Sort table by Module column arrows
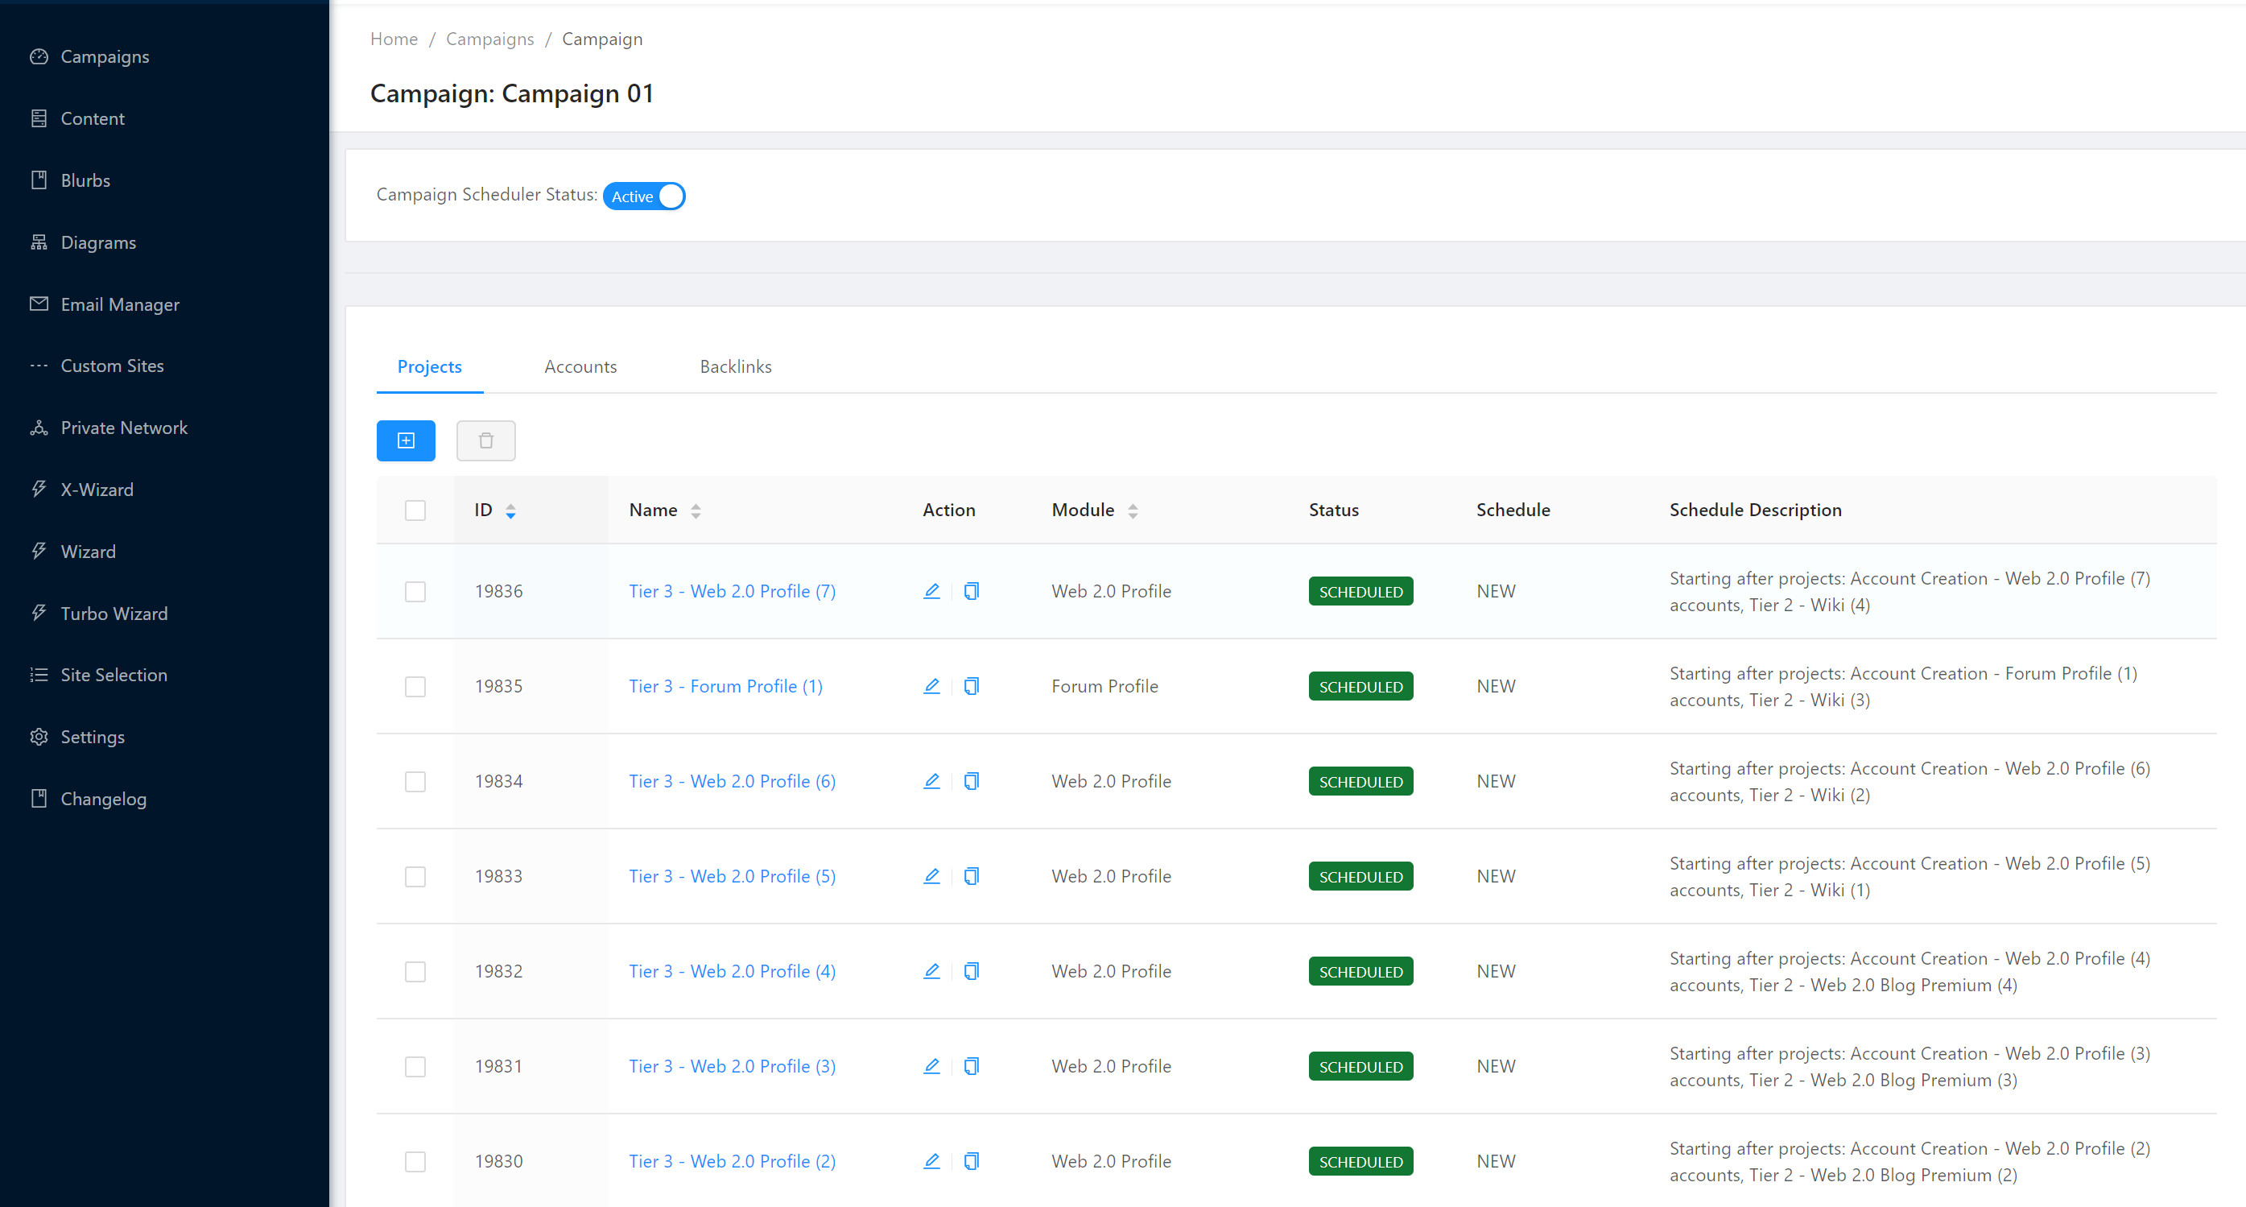 pyautogui.click(x=1133, y=511)
